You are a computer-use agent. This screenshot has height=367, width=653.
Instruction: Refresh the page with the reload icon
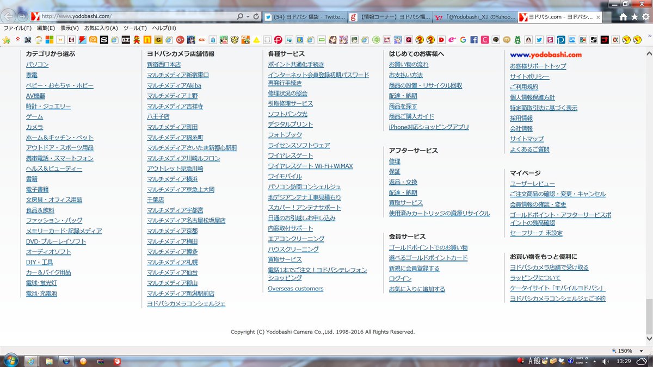[256, 16]
